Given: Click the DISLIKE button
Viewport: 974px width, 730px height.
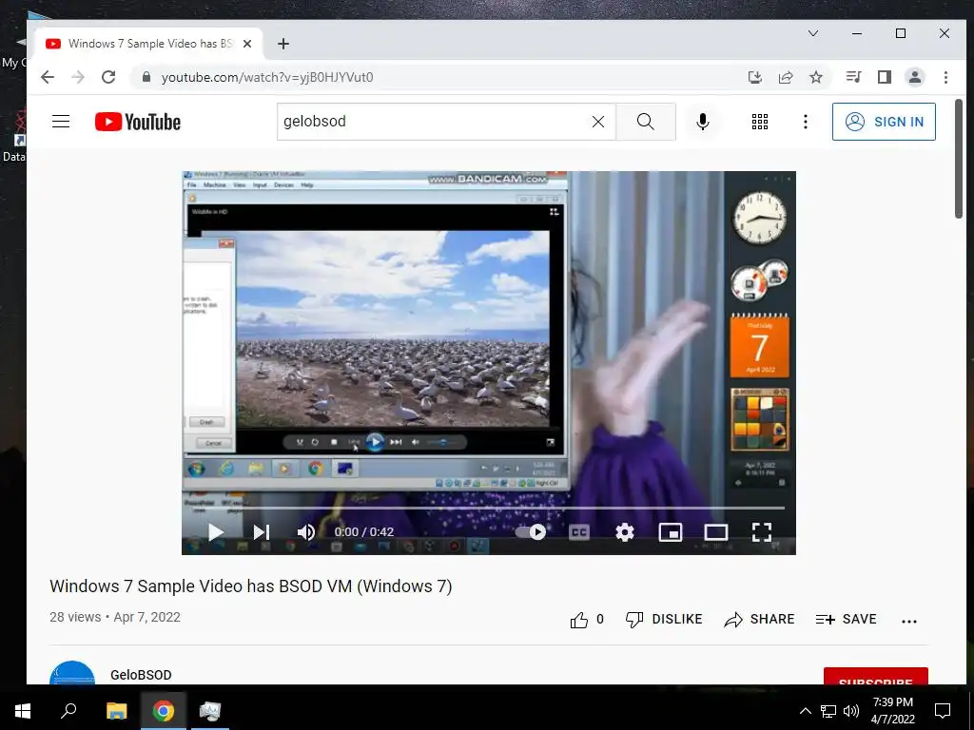Looking at the screenshot, I should pyautogui.click(x=664, y=620).
